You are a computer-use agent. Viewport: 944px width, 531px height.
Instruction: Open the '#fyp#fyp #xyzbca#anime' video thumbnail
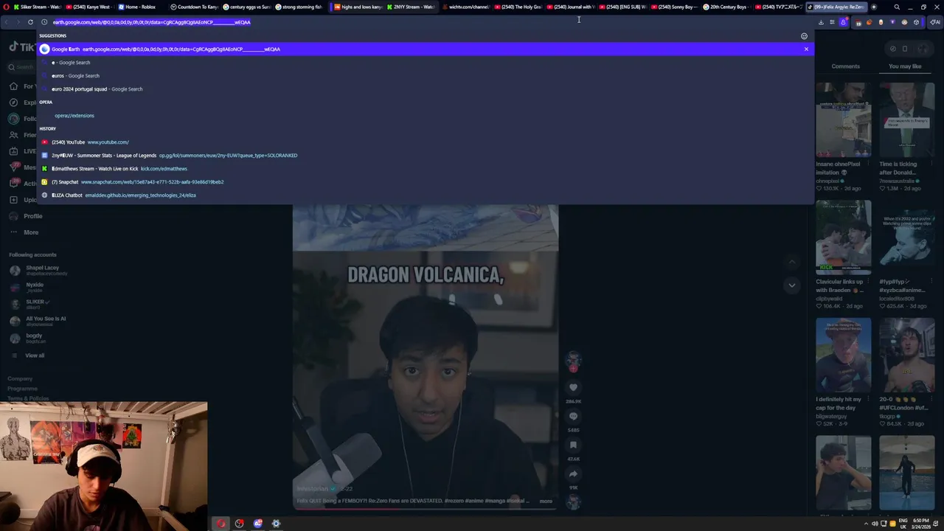point(906,237)
